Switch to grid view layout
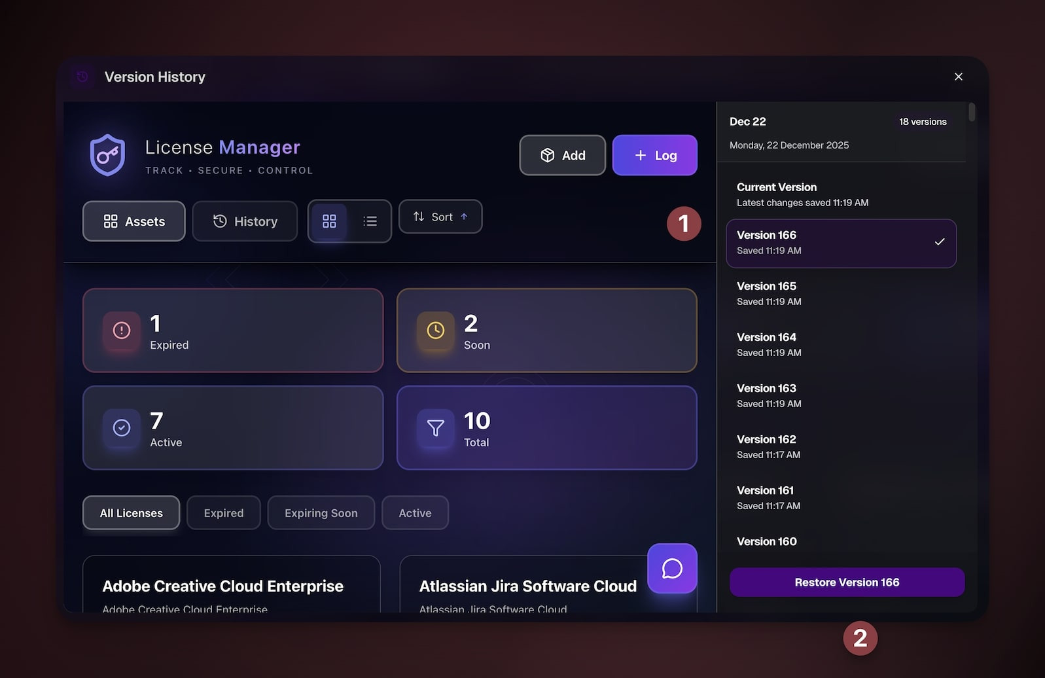Viewport: 1045px width, 678px height. click(x=329, y=221)
